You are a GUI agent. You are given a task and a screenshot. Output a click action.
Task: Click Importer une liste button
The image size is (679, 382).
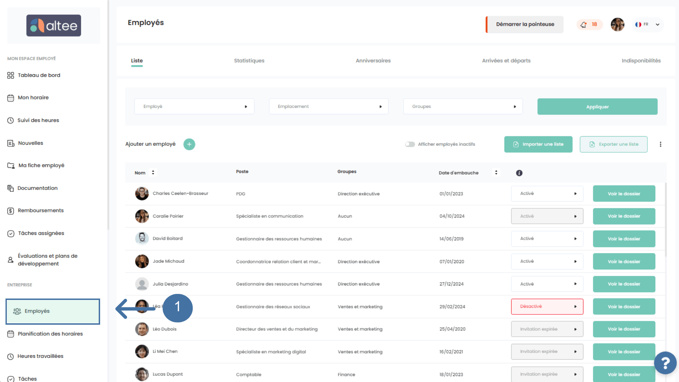pyautogui.click(x=538, y=144)
